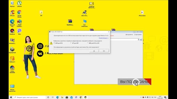
Task: Open Cortana from the taskbar circle icon
Action: pos(48,97)
